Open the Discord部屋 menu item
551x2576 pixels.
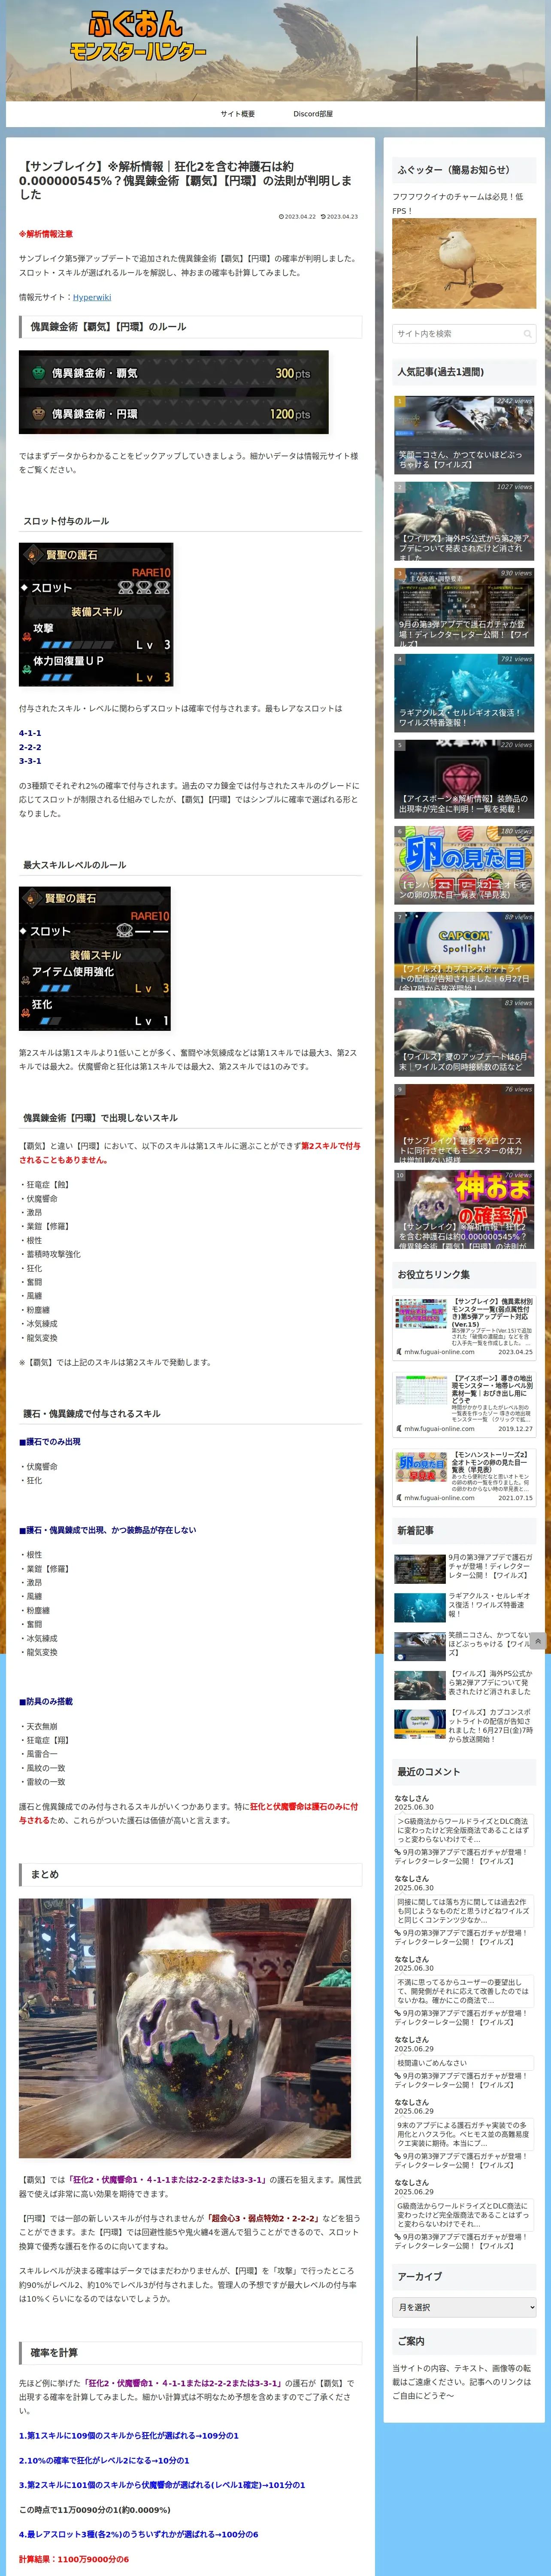(x=313, y=114)
